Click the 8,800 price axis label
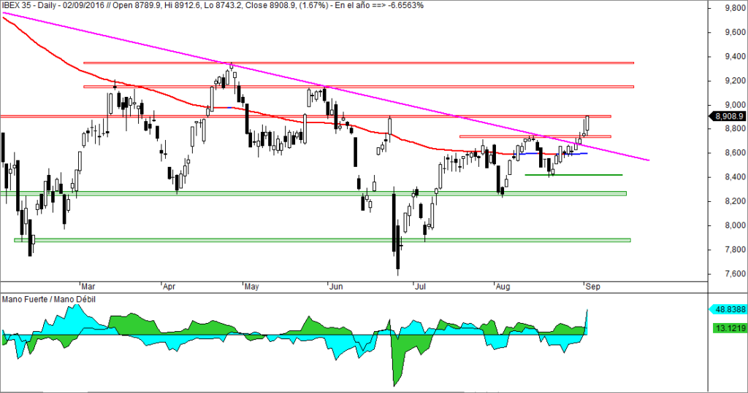This screenshot has width=748, height=393. [735, 128]
